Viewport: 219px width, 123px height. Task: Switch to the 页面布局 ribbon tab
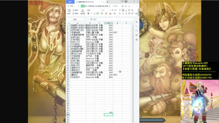[91, 6]
